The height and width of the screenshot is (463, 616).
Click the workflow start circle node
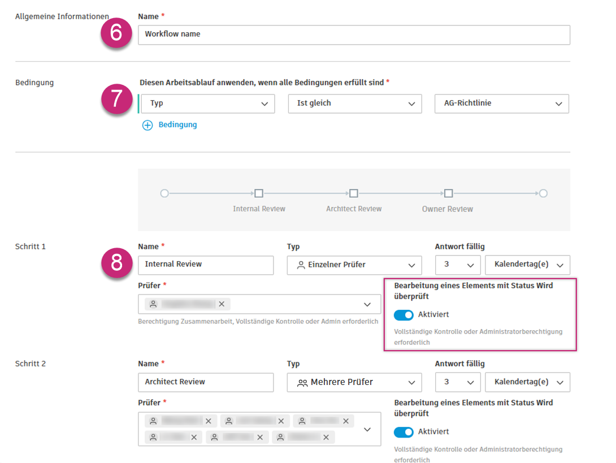tap(164, 193)
